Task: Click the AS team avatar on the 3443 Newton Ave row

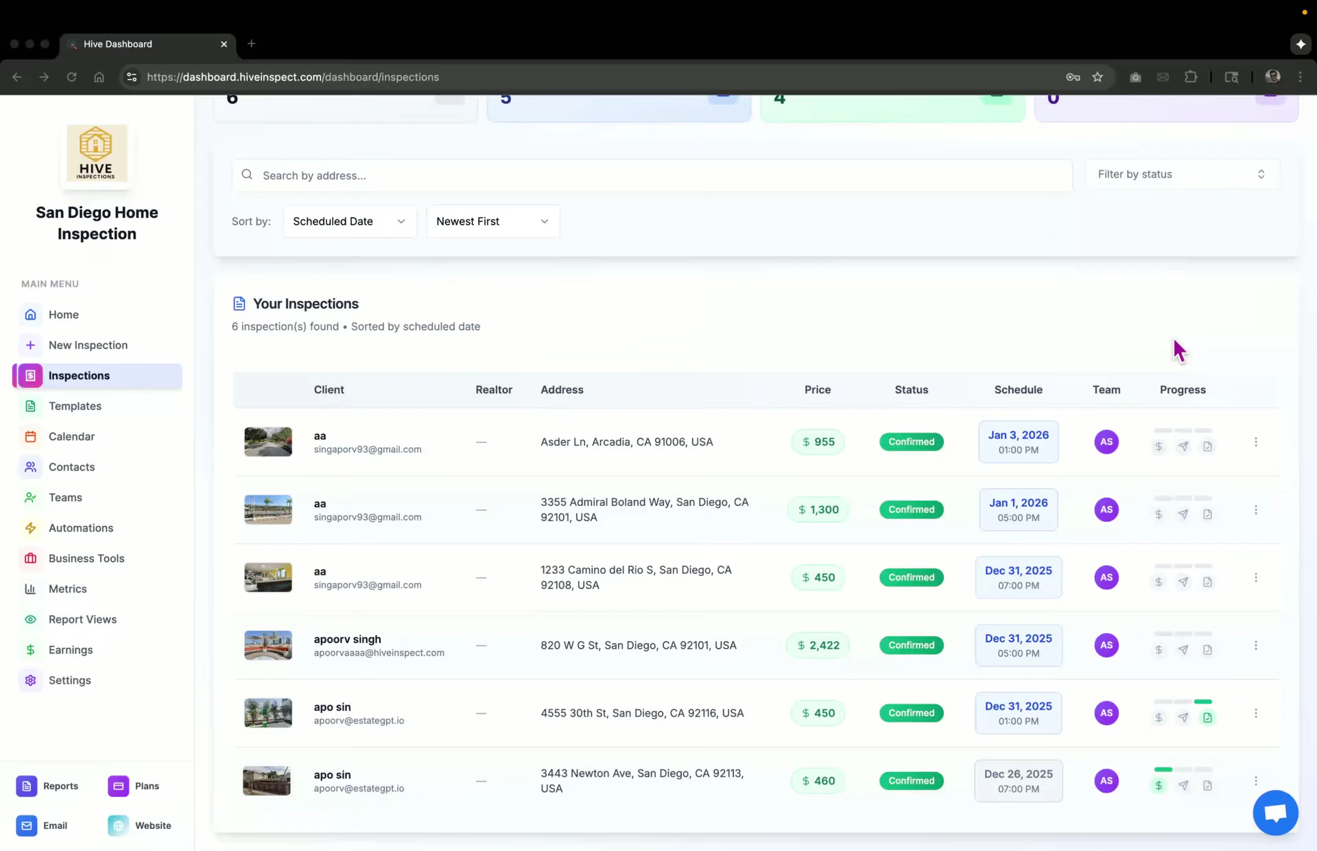Action: pos(1106,780)
